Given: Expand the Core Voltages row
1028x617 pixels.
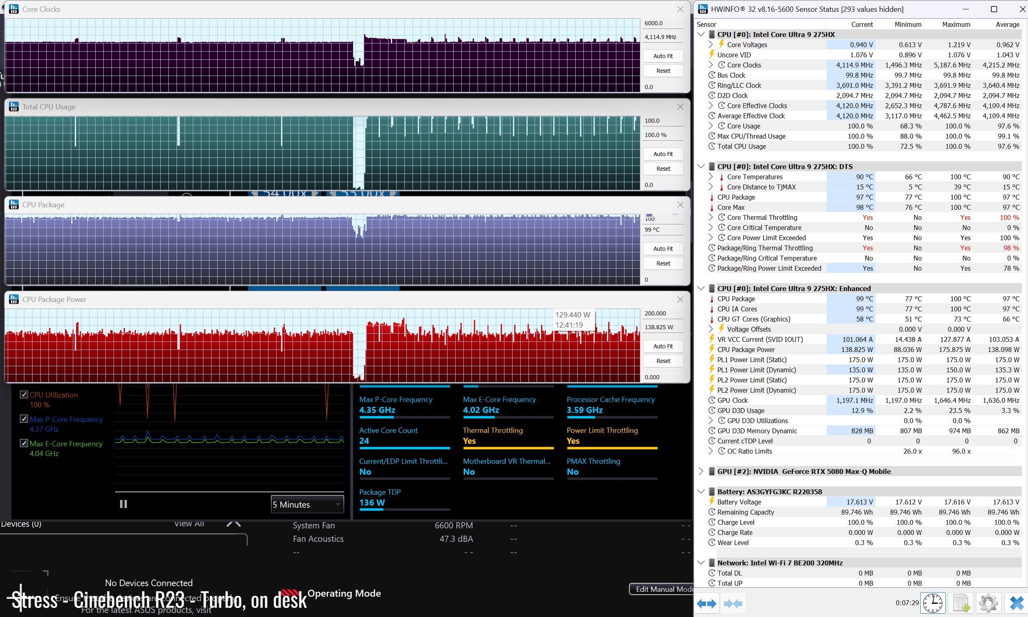Looking at the screenshot, I should tap(711, 44).
